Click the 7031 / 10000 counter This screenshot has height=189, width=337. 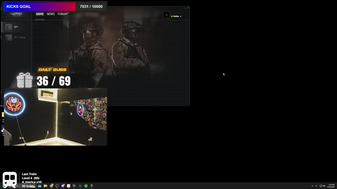click(x=91, y=7)
